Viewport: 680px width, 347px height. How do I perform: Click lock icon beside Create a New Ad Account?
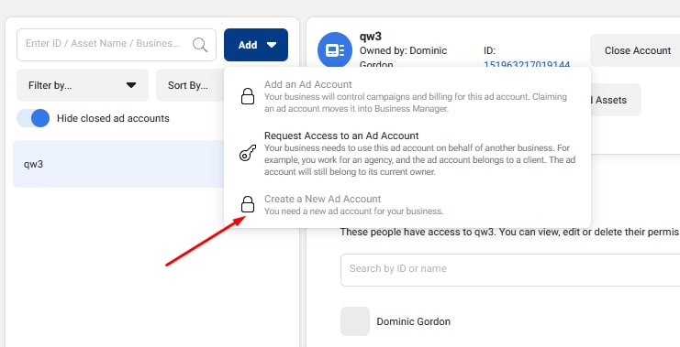tap(248, 204)
